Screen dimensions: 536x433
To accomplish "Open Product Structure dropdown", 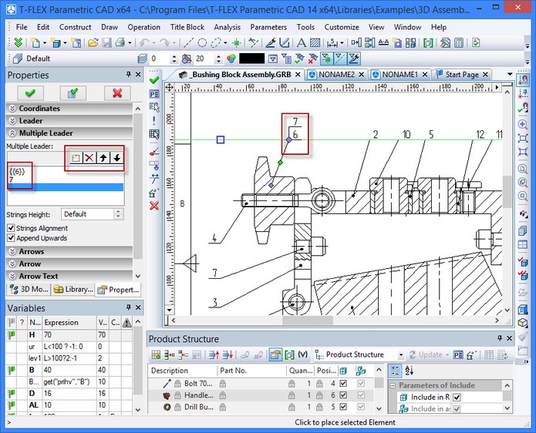I will [x=401, y=355].
